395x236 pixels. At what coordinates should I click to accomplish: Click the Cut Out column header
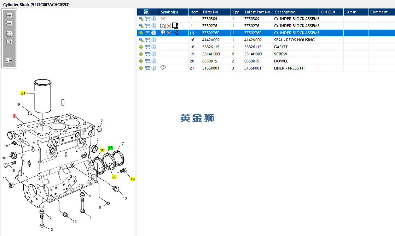[x=331, y=12]
